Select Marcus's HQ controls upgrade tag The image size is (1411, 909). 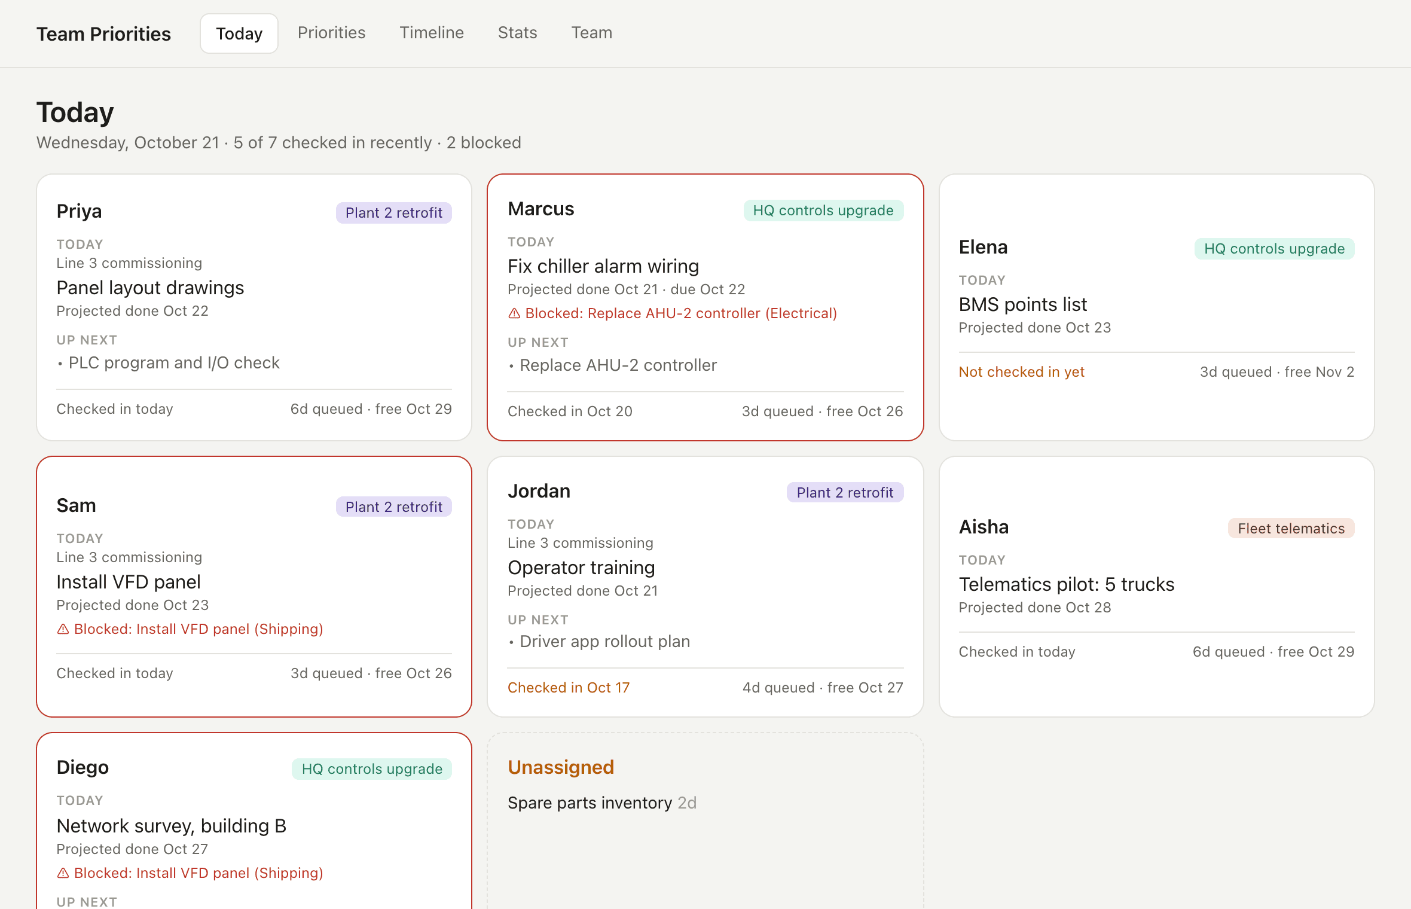point(823,211)
